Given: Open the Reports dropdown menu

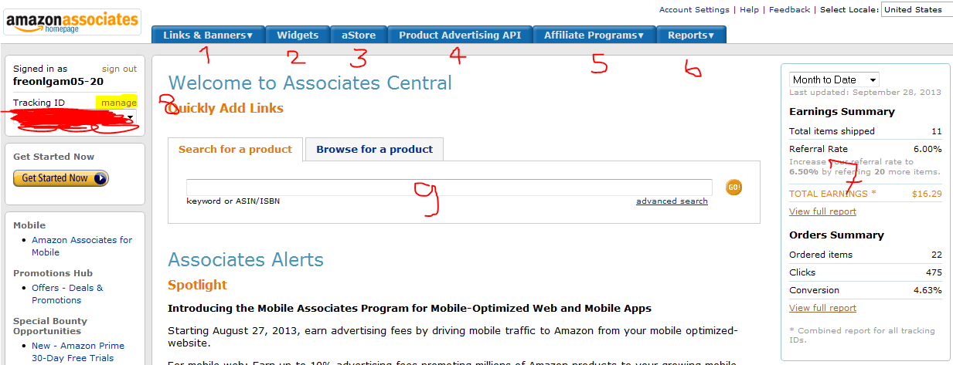Looking at the screenshot, I should point(691,35).
